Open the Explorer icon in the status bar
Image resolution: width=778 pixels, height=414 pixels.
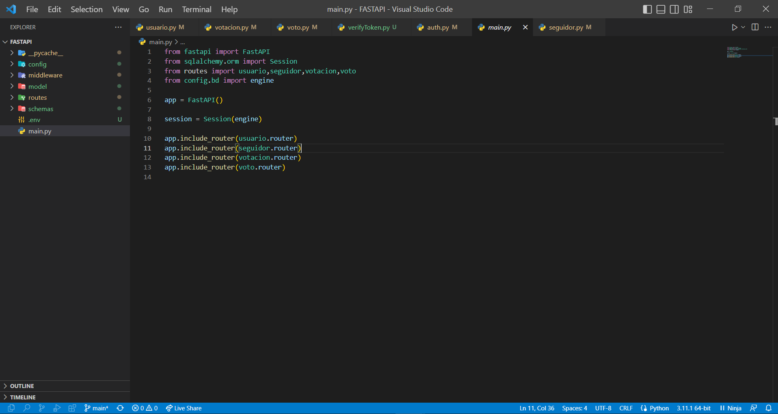[x=11, y=408]
